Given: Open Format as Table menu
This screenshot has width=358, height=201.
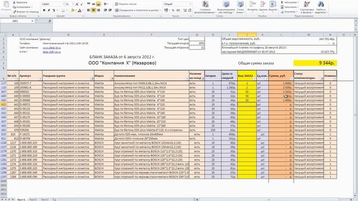Looking at the screenshot, I should pyautogui.click(x=226, y=7).
